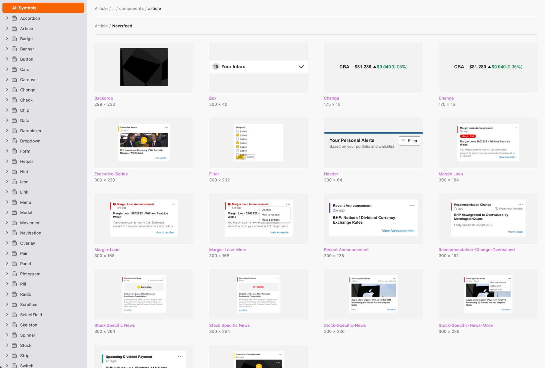Screen dimensions: 545x368
Task: Click the Hint group stack icon
Action: [x=14, y=171]
